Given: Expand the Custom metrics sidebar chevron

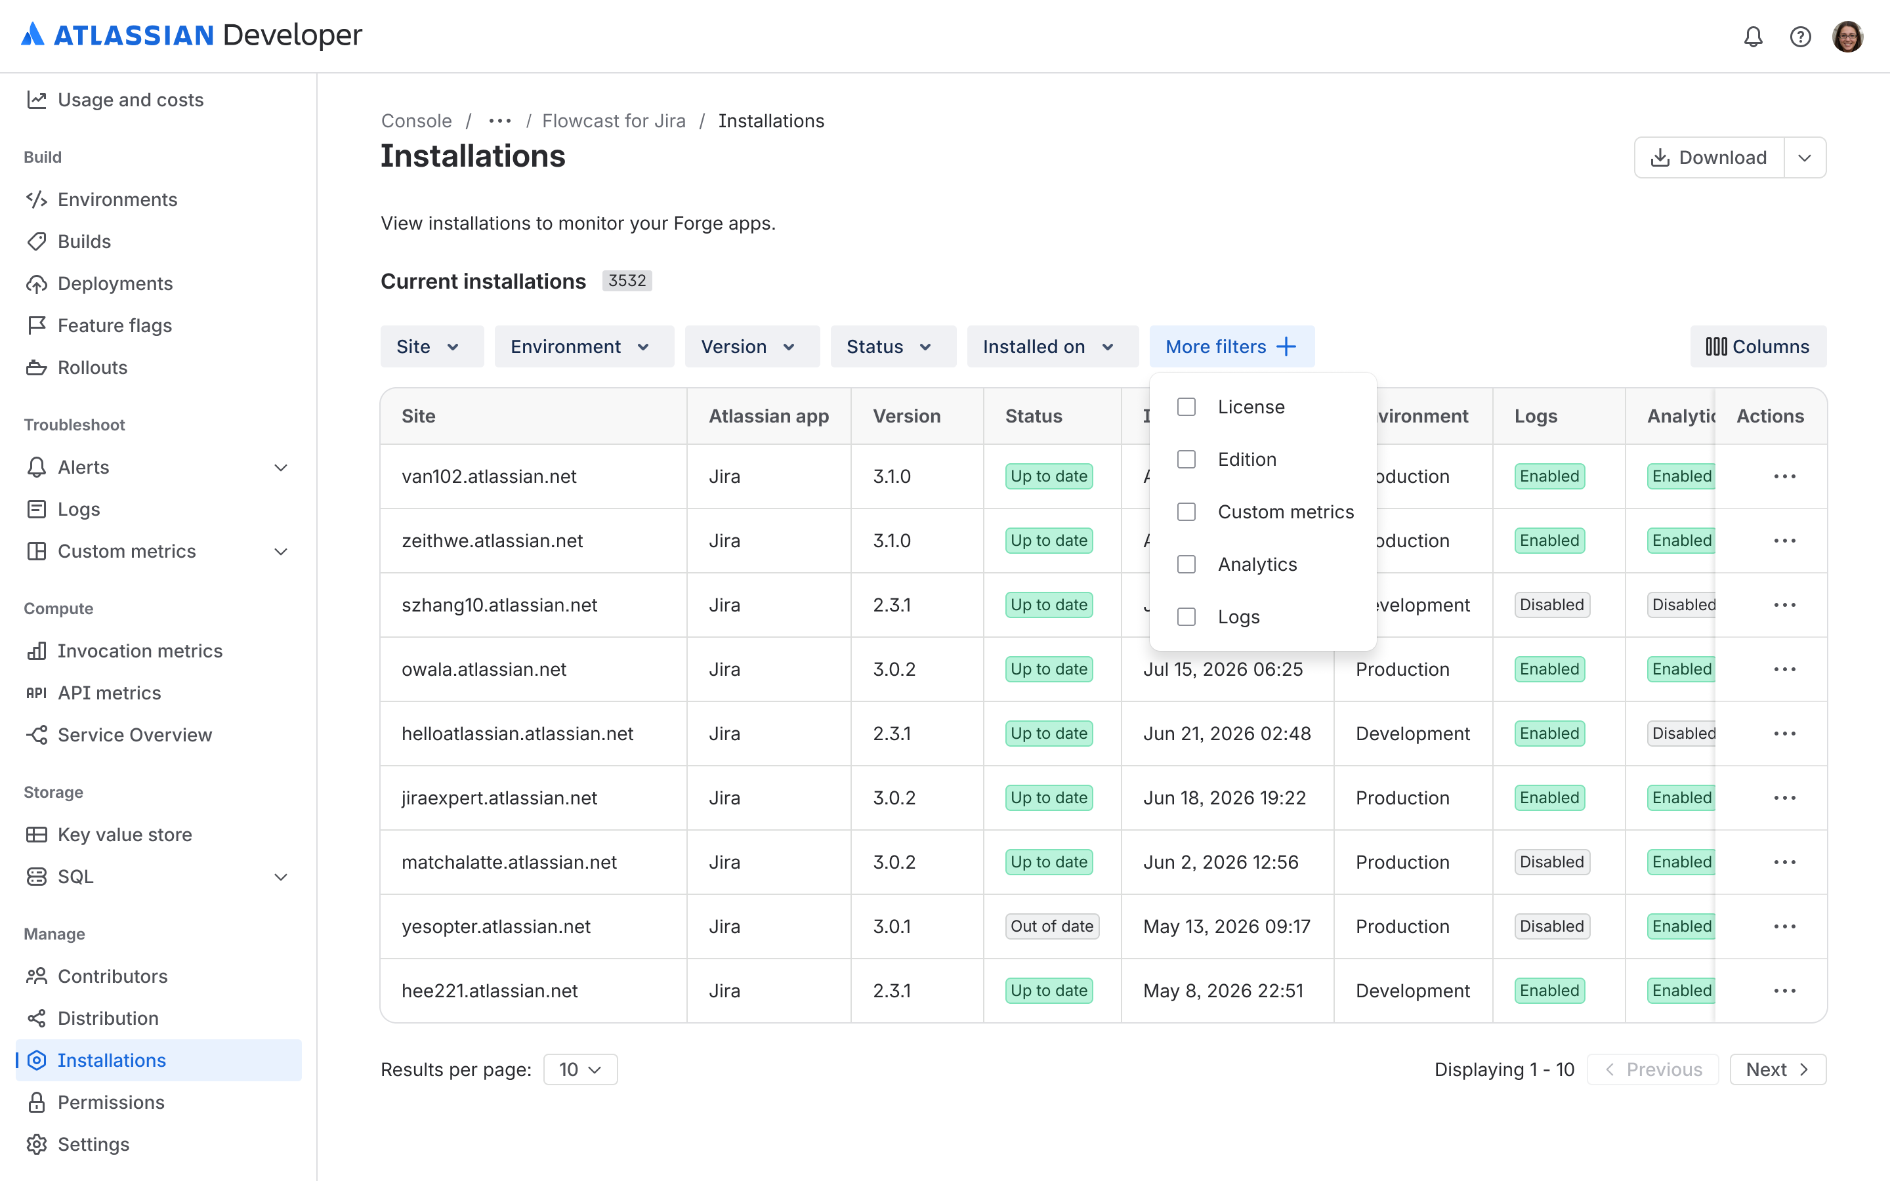Looking at the screenshot, I should coord(281,551).
